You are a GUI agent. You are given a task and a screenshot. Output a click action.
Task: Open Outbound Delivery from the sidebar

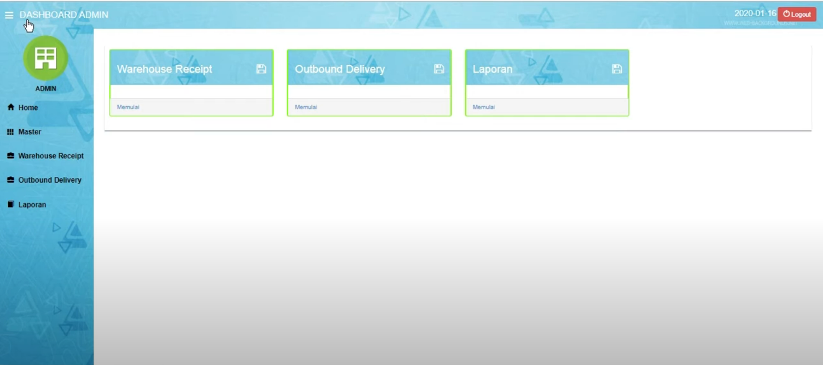[x=49, y=180]
